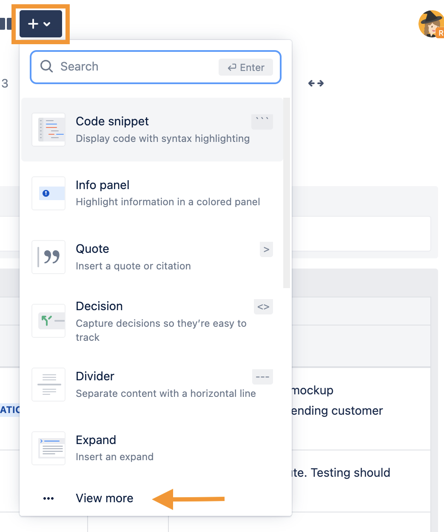The height and width of the screenshot is (532, 444).
Task: Click the Info panel thumbnail icon
Action: (48, 193)
